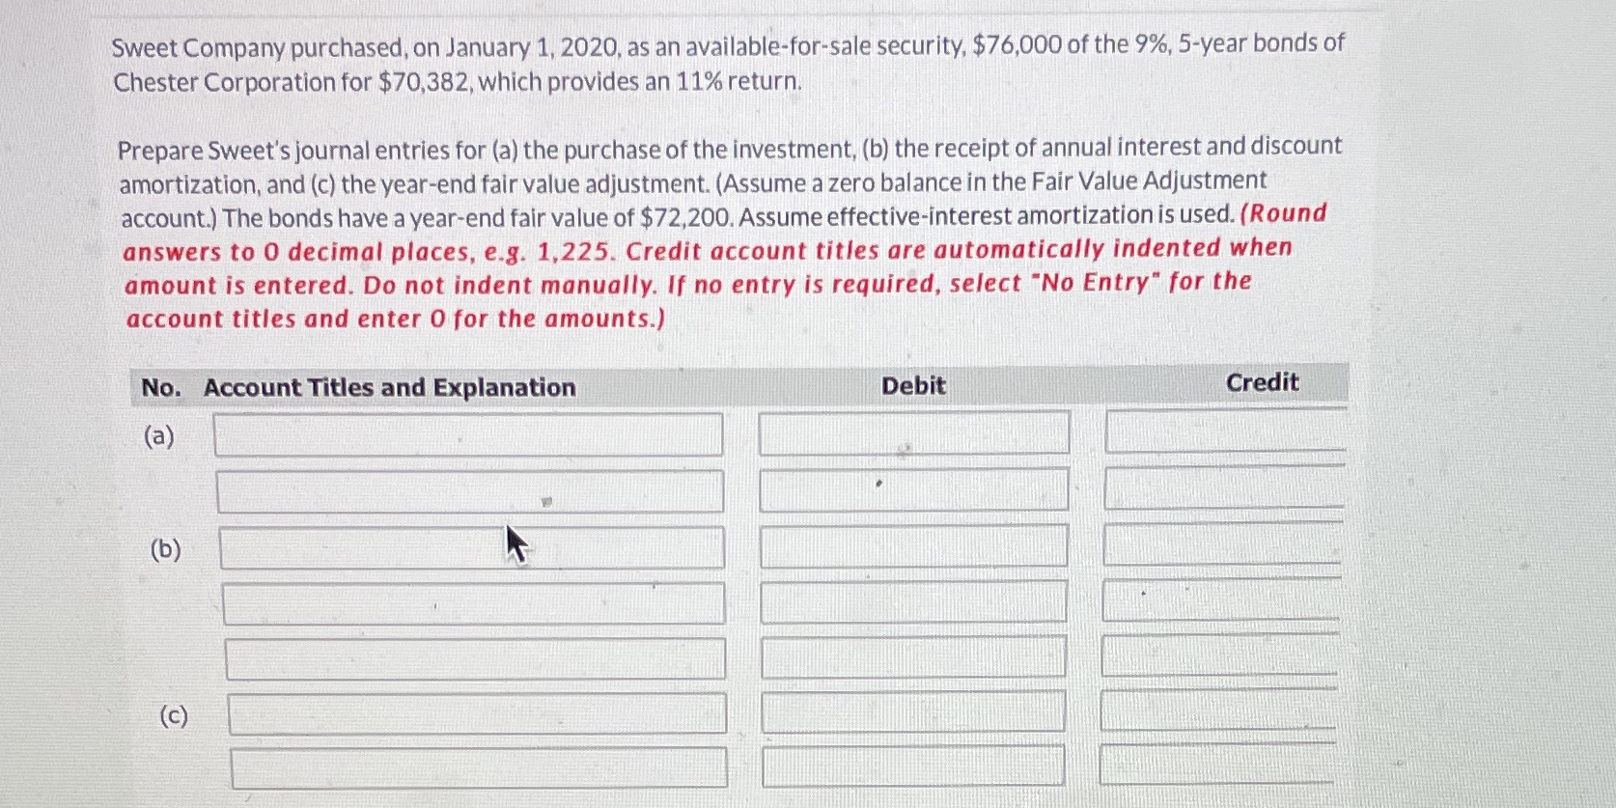Click the debit field on entry (a) first line

(912, 434)
